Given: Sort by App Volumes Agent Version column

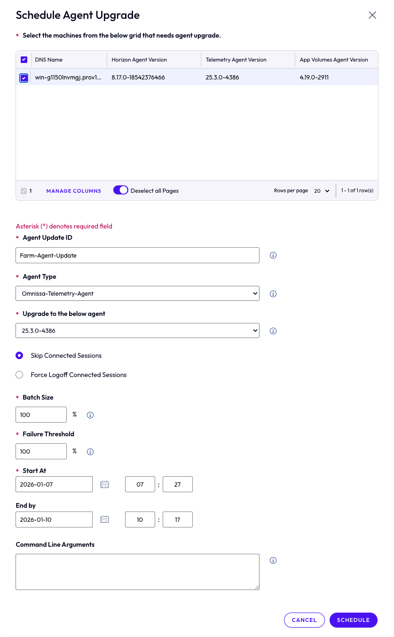Looking at the screenshot, I should [x=334, y=60].
